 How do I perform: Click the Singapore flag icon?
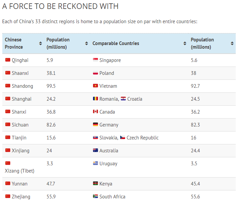point(95,60)
